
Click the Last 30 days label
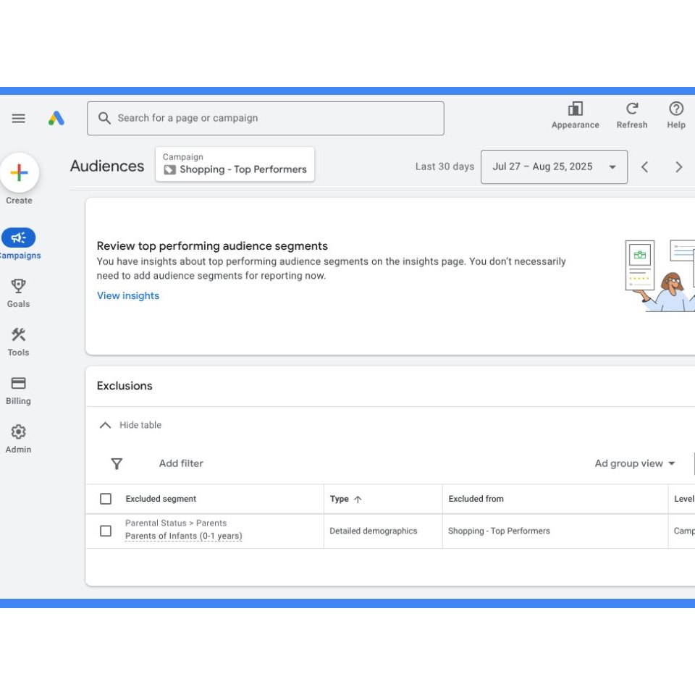point(445,167)
